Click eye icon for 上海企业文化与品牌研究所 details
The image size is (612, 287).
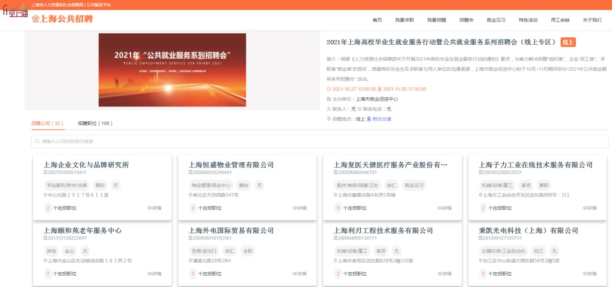tap(149, 208)
